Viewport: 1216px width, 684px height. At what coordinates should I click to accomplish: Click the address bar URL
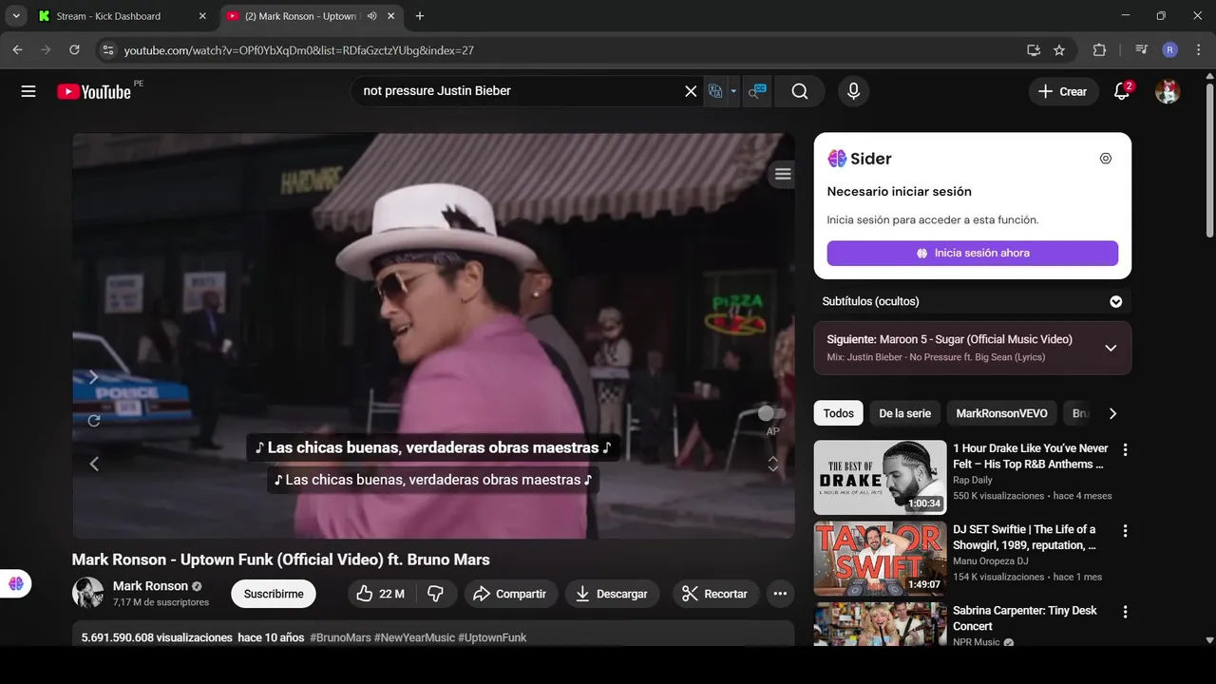[298, 50]
